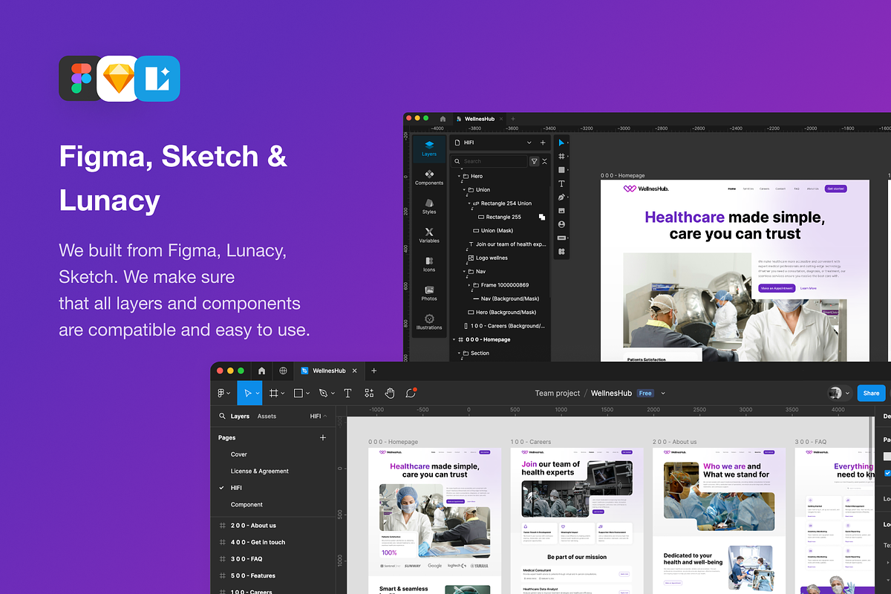Select the Component tool in Lunacy toolbar

(562, 252)
